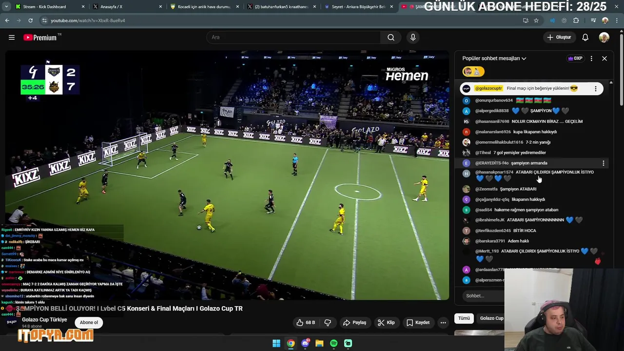
Task: Open Discord from the taskbar
Action: coord(305,344)
